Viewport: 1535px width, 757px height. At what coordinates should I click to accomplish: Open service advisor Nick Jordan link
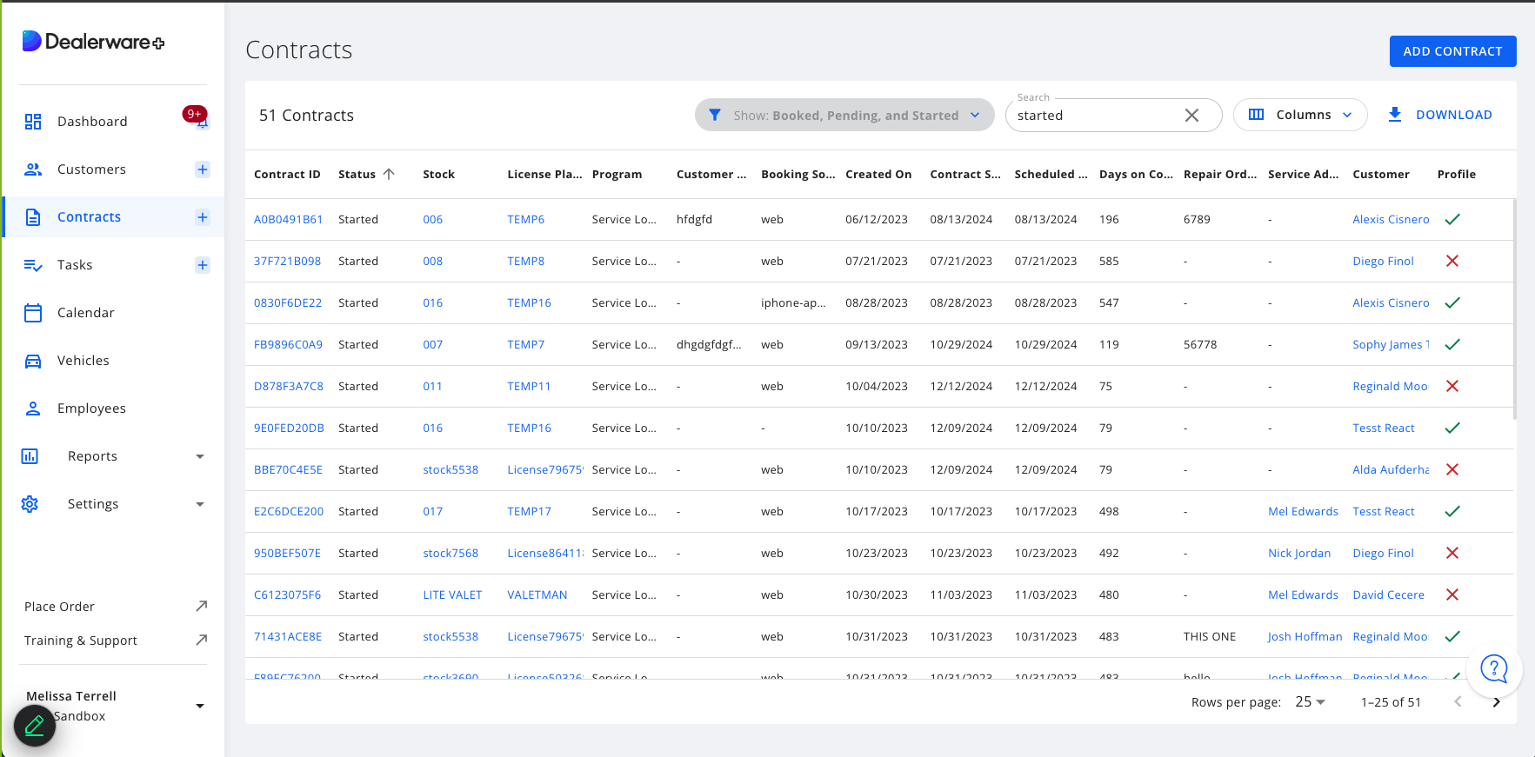click(x=1299, y=553)
